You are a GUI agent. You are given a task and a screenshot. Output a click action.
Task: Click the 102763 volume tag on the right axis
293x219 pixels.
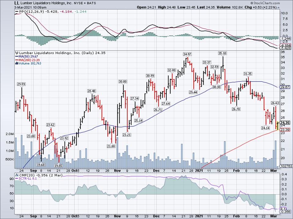[286, 166]
